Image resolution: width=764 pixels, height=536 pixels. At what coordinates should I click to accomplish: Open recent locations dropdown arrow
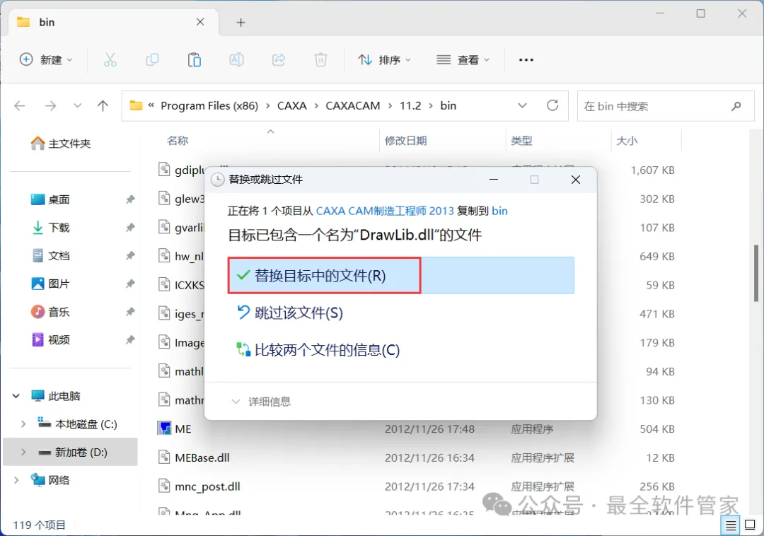77,105
